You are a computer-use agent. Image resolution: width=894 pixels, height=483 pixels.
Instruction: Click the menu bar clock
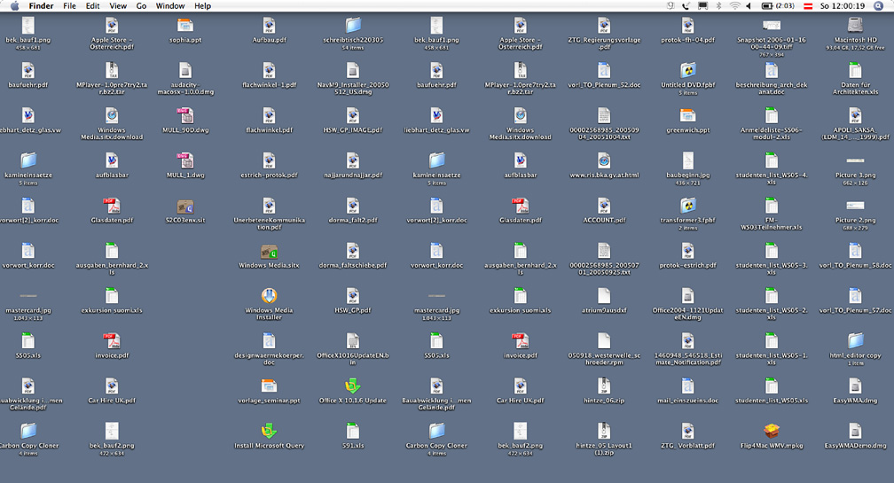point(841,6)
